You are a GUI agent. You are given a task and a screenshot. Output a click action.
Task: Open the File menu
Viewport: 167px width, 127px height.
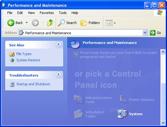[x=10, y=13]
